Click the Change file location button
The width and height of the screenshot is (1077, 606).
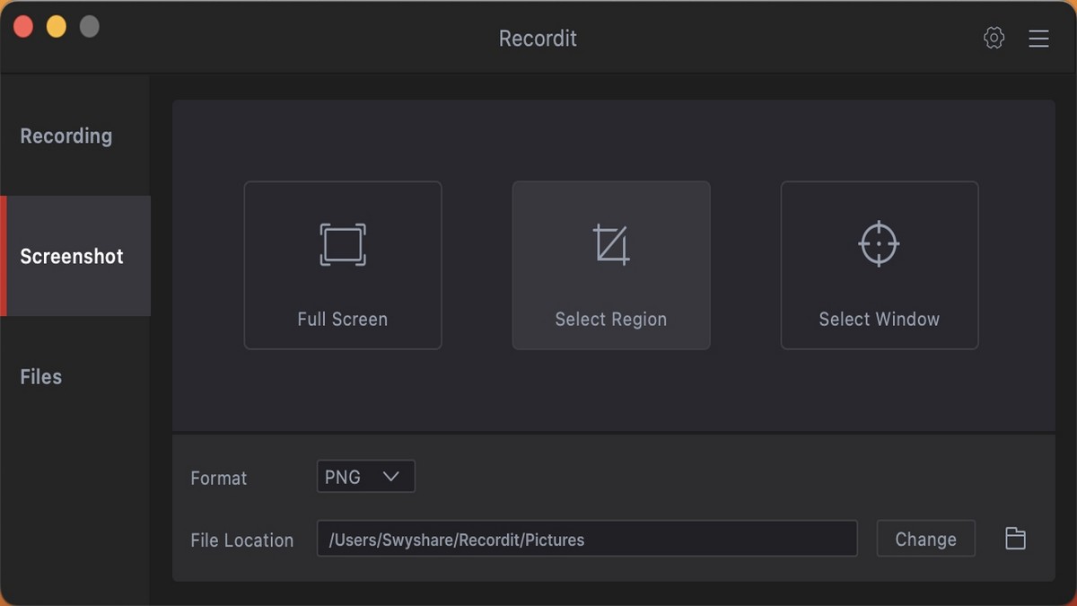[x=925, y=539]
